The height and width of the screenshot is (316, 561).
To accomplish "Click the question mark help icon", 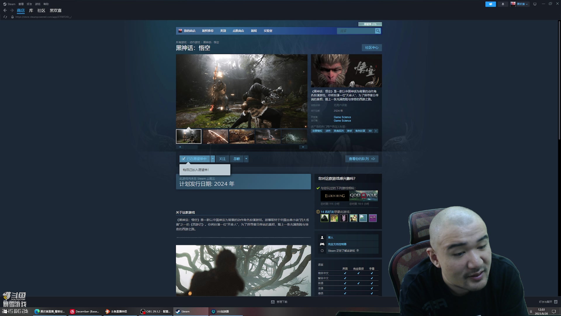I will [358, 250].
